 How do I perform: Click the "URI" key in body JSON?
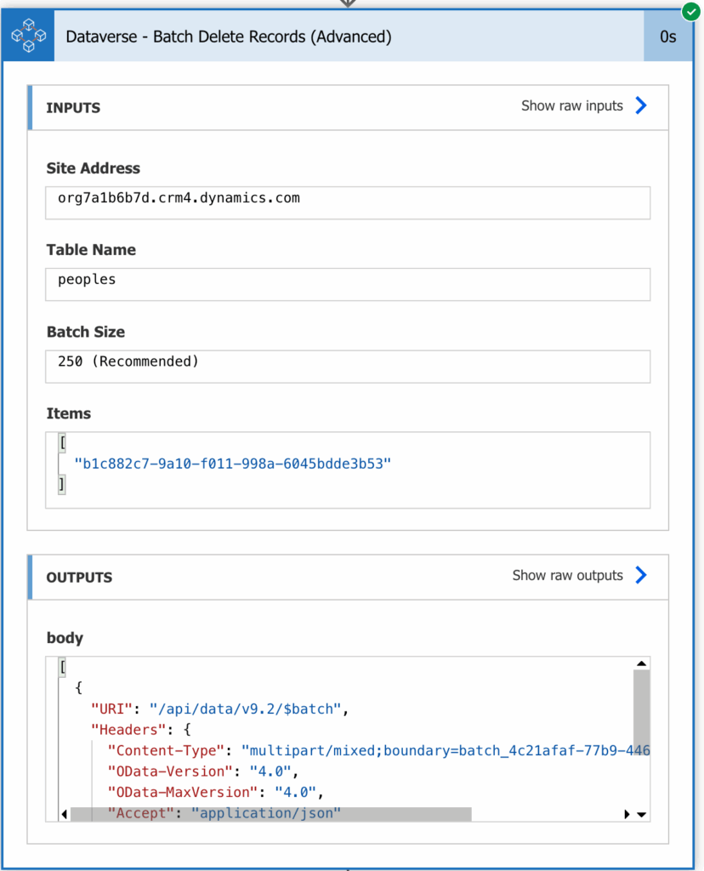pyautogui.click(x=111, y=709)
